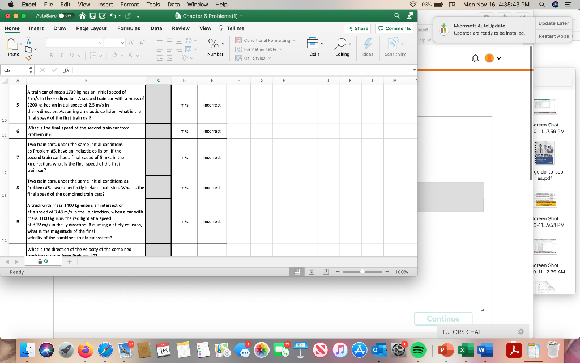Select the Bold formatting icon

[52, 55]
